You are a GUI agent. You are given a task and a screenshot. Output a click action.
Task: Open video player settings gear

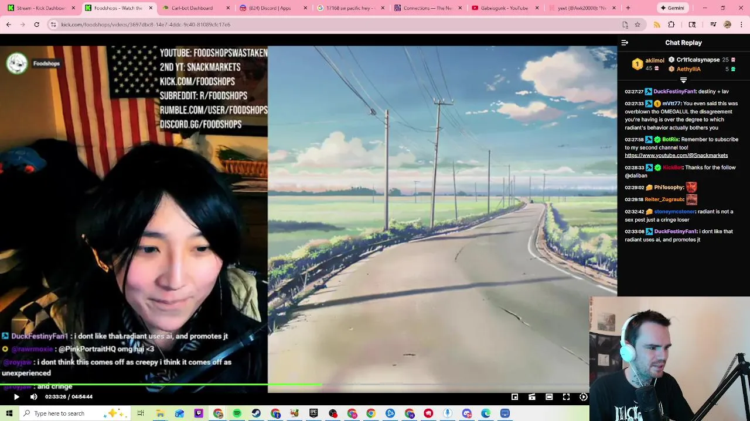[x=583, y=396]
